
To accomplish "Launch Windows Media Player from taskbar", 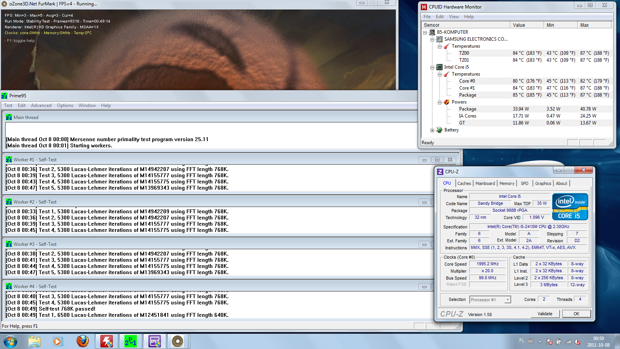I will pyautogui.click(x=58, y=342).
